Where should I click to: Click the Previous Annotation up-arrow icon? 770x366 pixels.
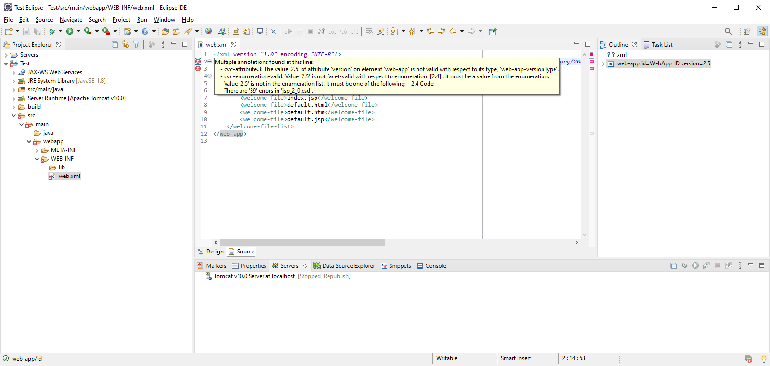click(412, 31)
